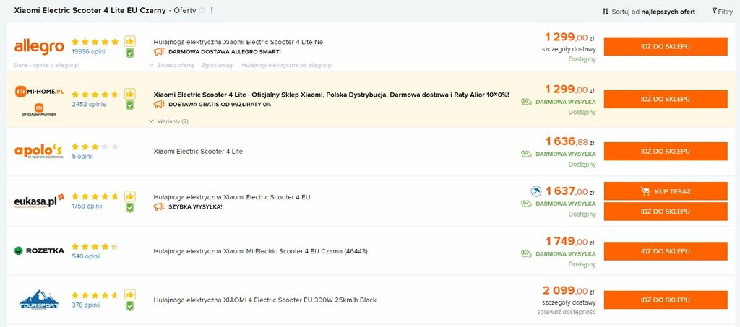Open the MI-HOME.PL Oficjalny Sklep Xiaomi offer title
Image resolution: width=740 pixels, height=327 pixels.
pos(331,95)
